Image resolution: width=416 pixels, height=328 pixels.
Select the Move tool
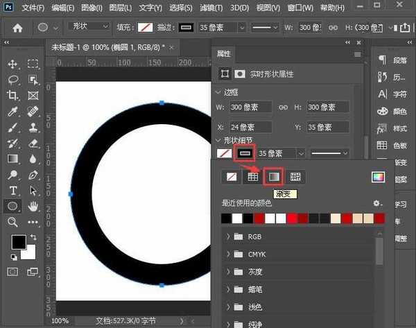coord(12,64)
